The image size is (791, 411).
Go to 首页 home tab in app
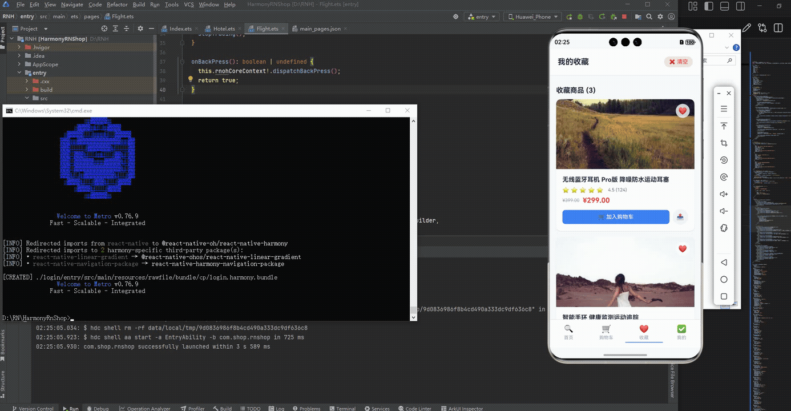tap(568, 332)
